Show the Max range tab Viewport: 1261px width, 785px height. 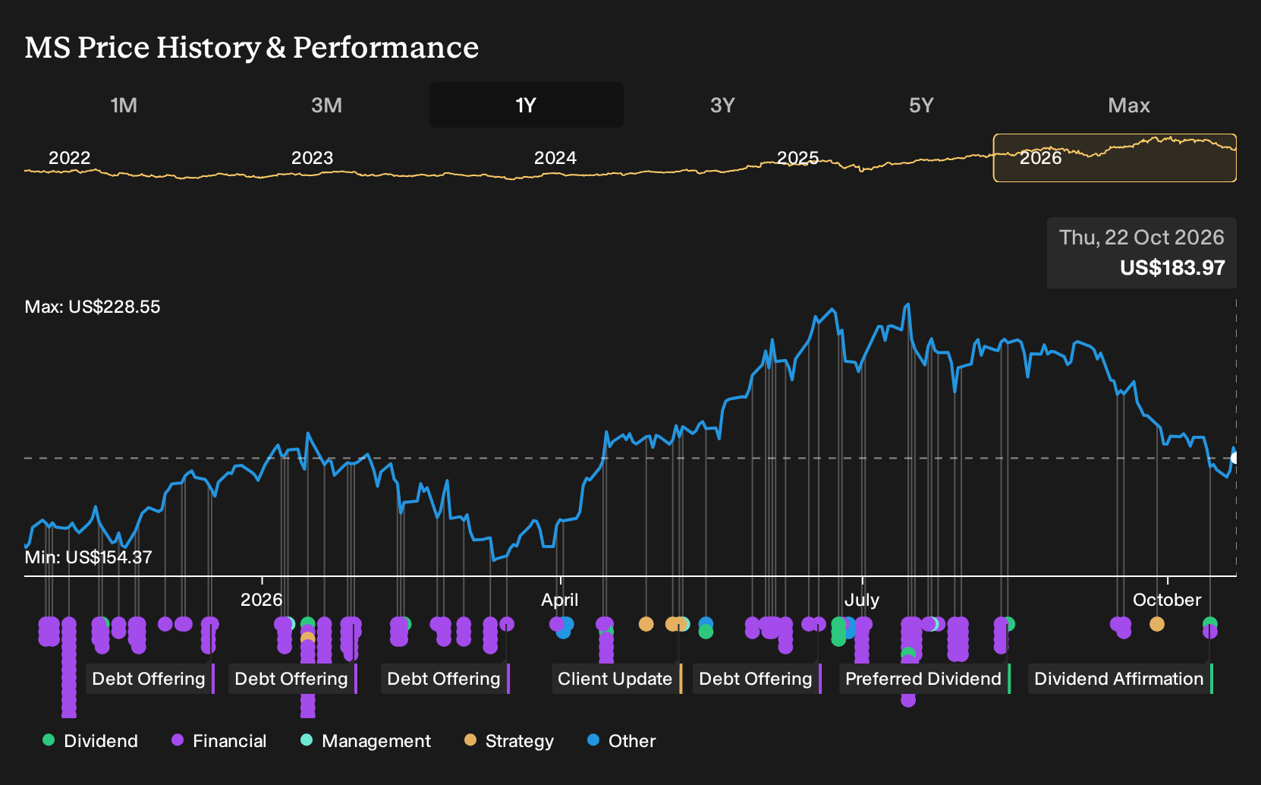pos(1129,105)
